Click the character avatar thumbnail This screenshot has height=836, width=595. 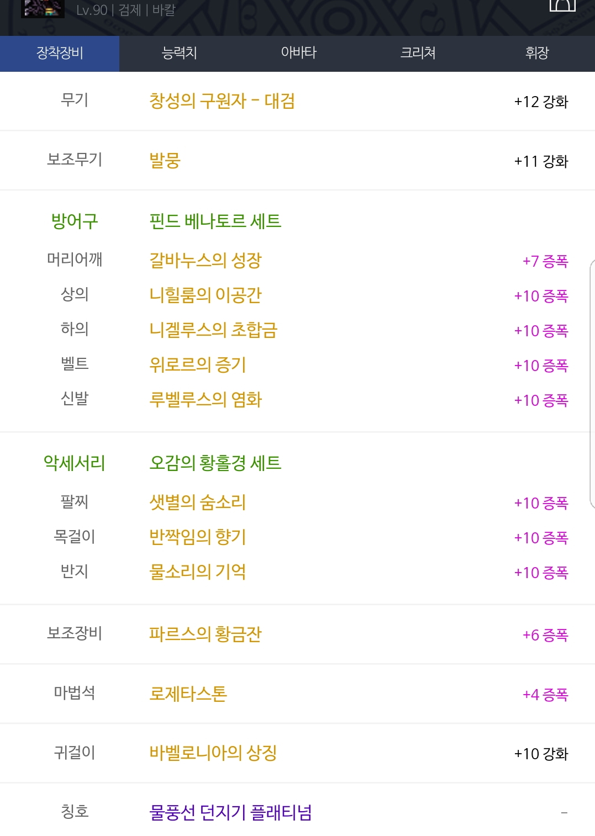tap(43, 9)
